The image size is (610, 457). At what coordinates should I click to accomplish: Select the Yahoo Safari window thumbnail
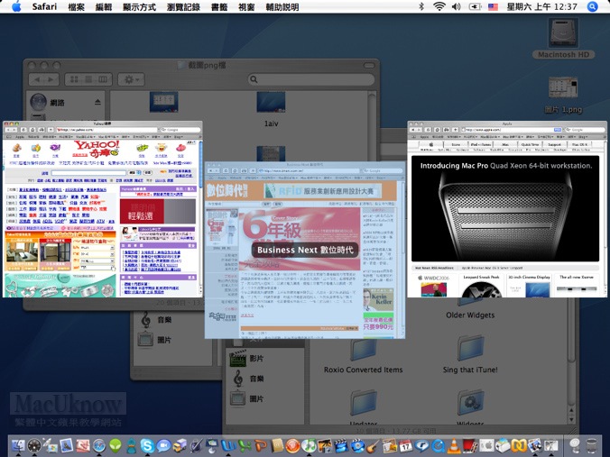(103, 209)
